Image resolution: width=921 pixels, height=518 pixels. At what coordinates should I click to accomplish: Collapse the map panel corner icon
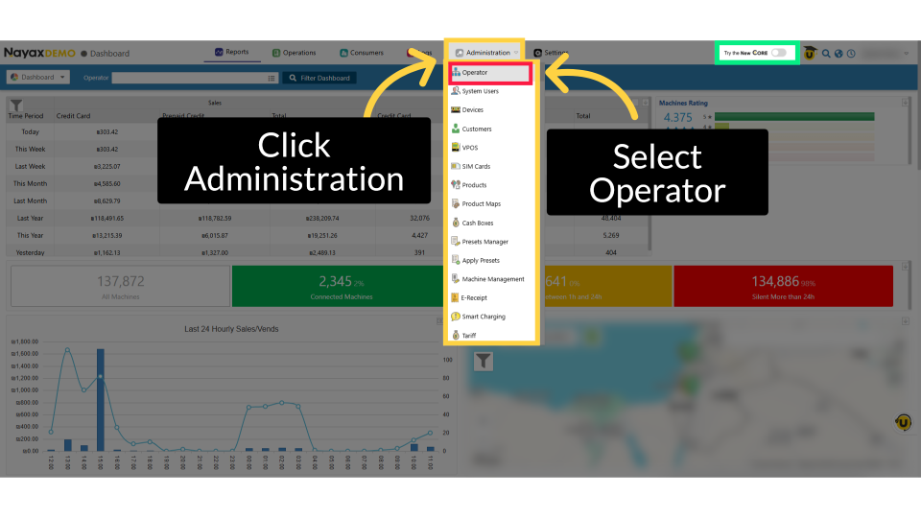pyautogui.click(x=905, y=321)
